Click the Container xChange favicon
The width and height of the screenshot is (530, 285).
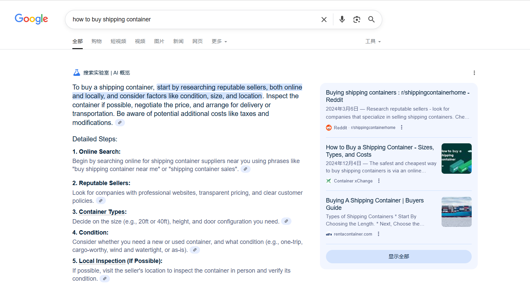[x=329, y=181]
